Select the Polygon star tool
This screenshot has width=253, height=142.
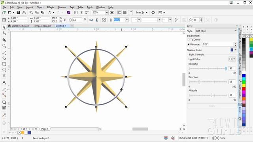click(4, 75)
